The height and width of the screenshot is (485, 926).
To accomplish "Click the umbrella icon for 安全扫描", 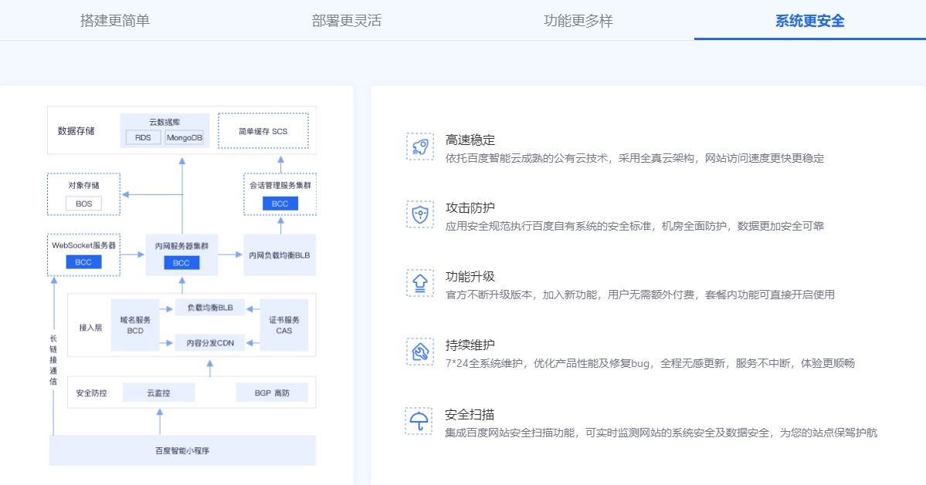I will click(419, 421).
